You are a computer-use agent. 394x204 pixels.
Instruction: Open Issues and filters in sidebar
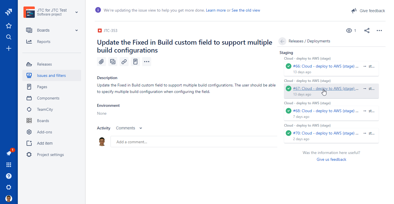point(51,75)
